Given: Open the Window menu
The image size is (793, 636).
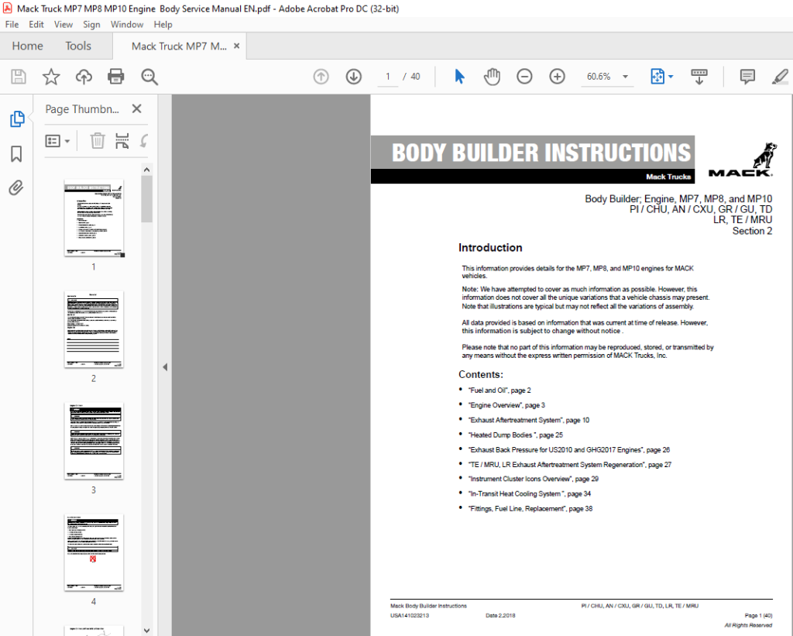Looking at the screenshot, I should (127, 24).
